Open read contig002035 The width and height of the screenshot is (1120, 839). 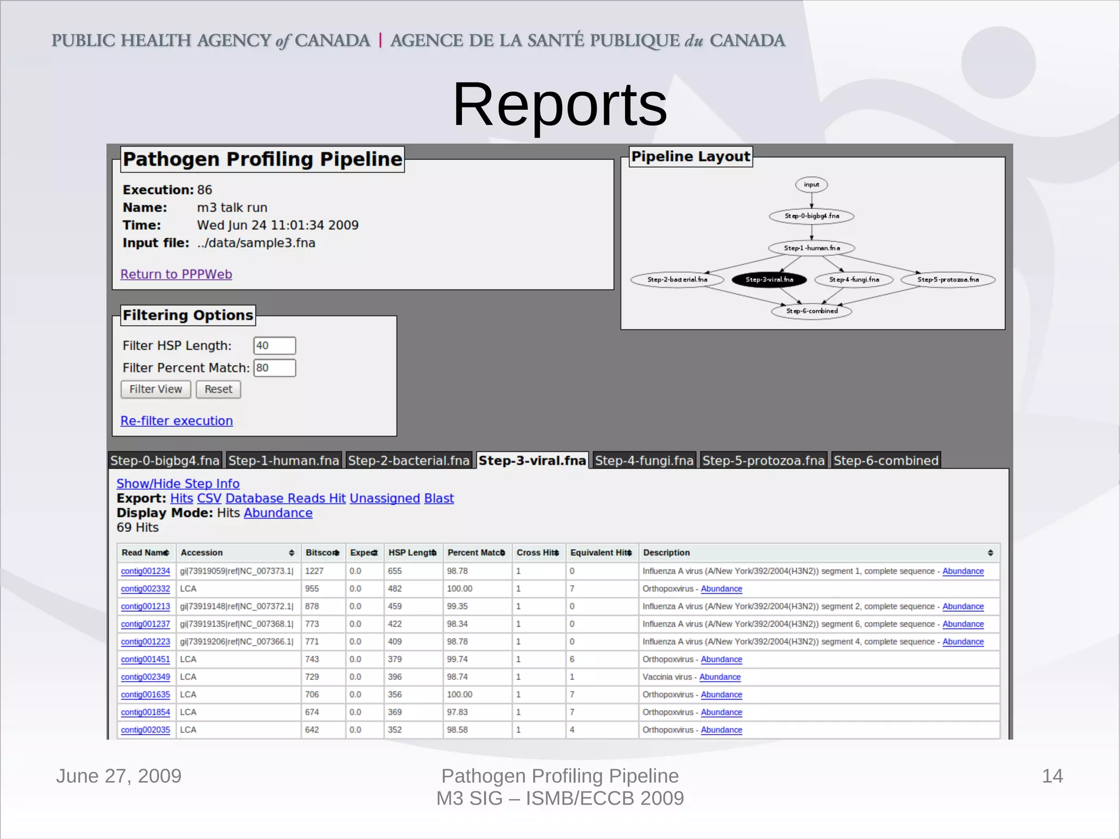(x=145, y=730)
